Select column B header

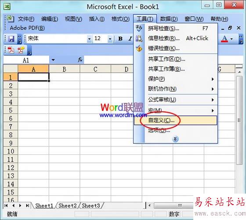(64, 69)
